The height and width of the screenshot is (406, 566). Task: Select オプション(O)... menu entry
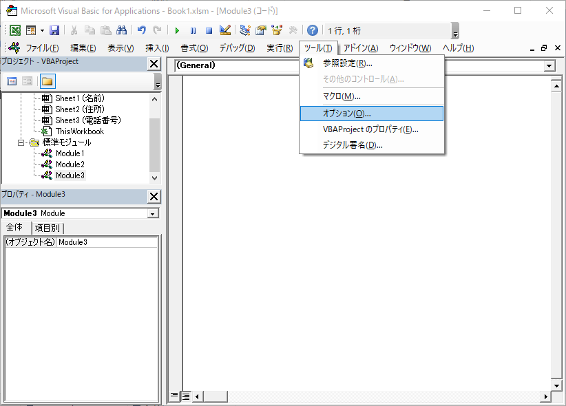point(372,114)
